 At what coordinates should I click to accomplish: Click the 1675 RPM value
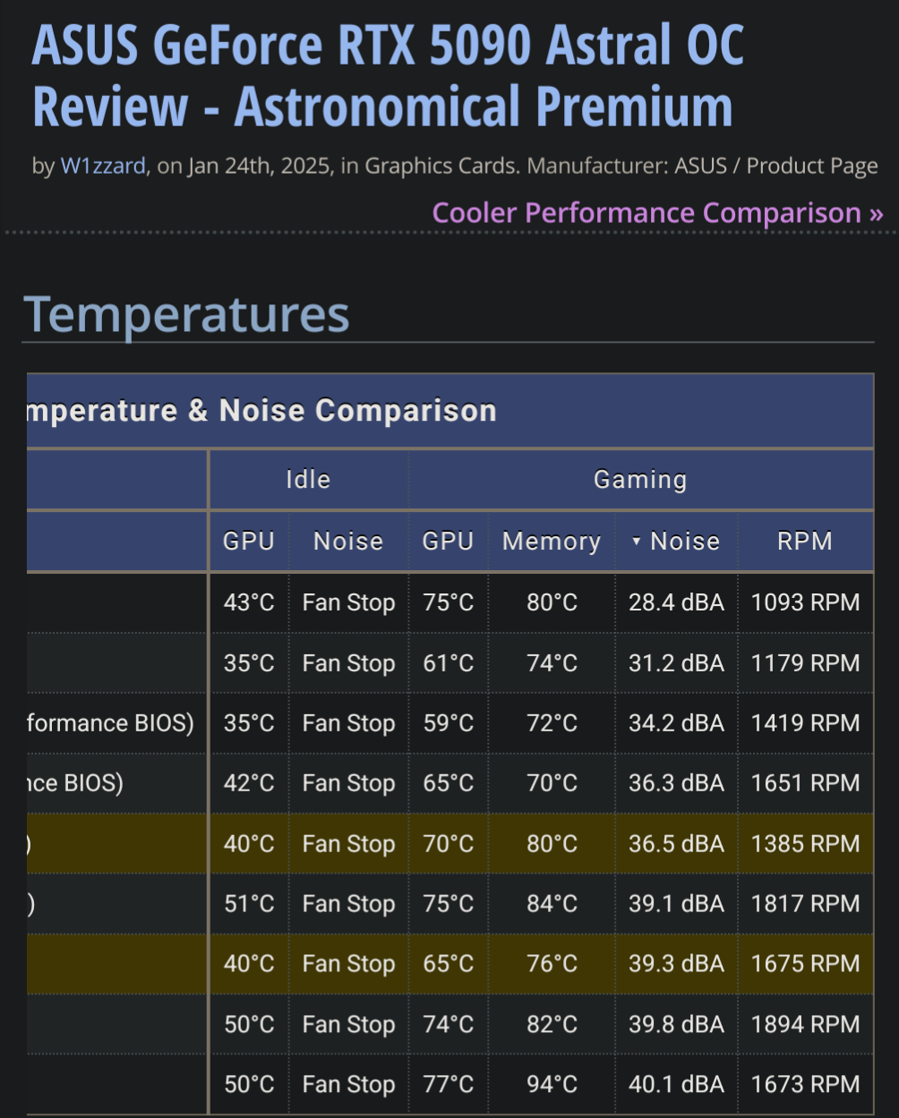click(x=805, y=964)
